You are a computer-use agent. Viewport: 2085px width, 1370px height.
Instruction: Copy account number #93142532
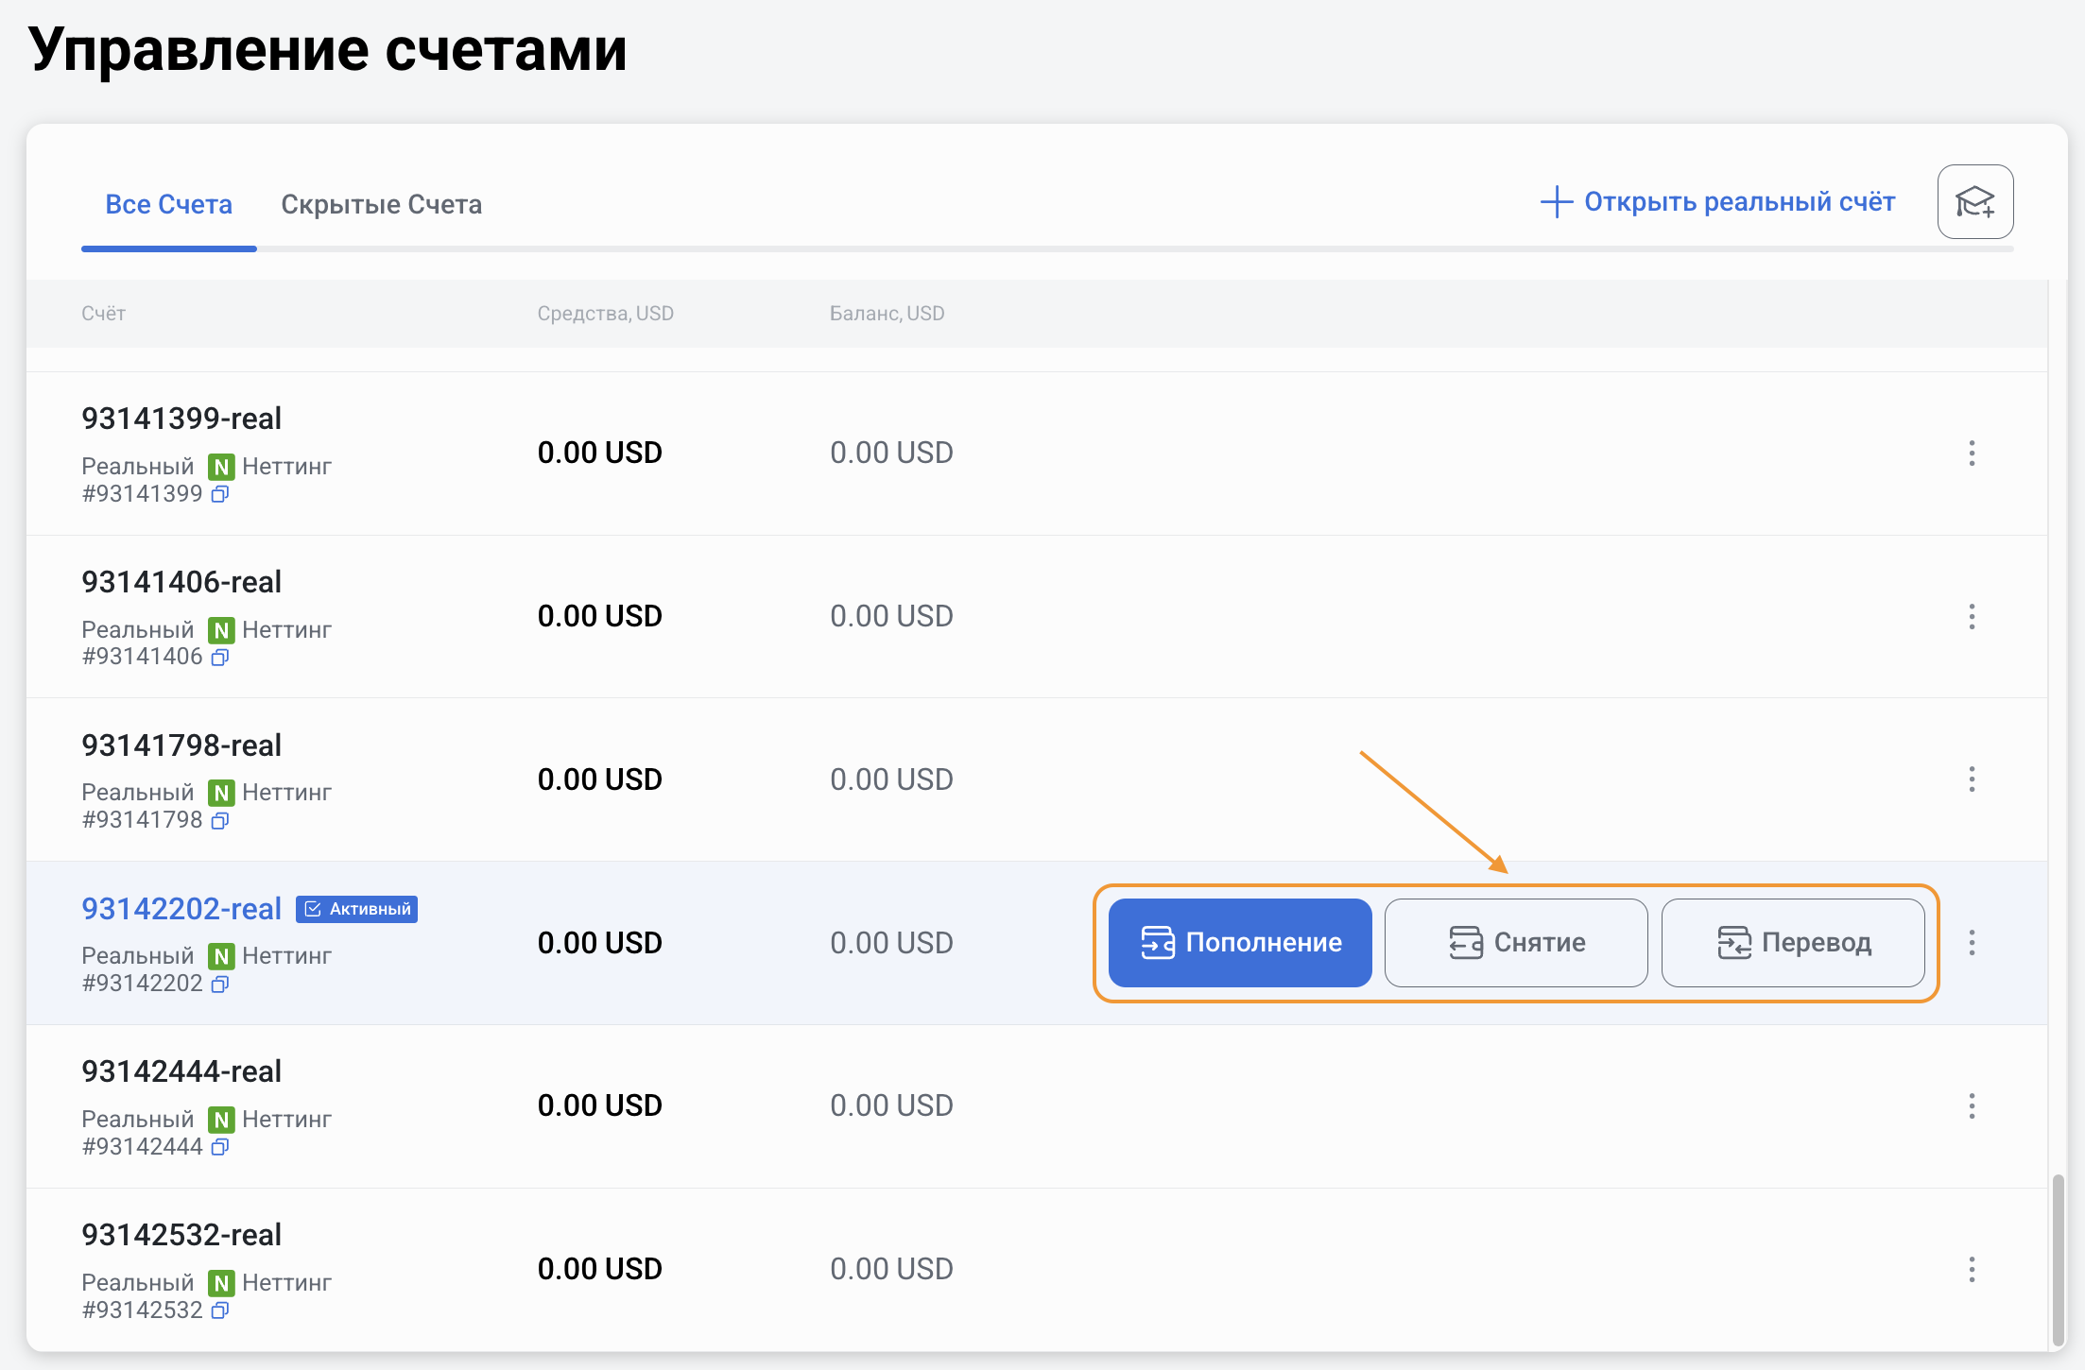coord(220,1310)
